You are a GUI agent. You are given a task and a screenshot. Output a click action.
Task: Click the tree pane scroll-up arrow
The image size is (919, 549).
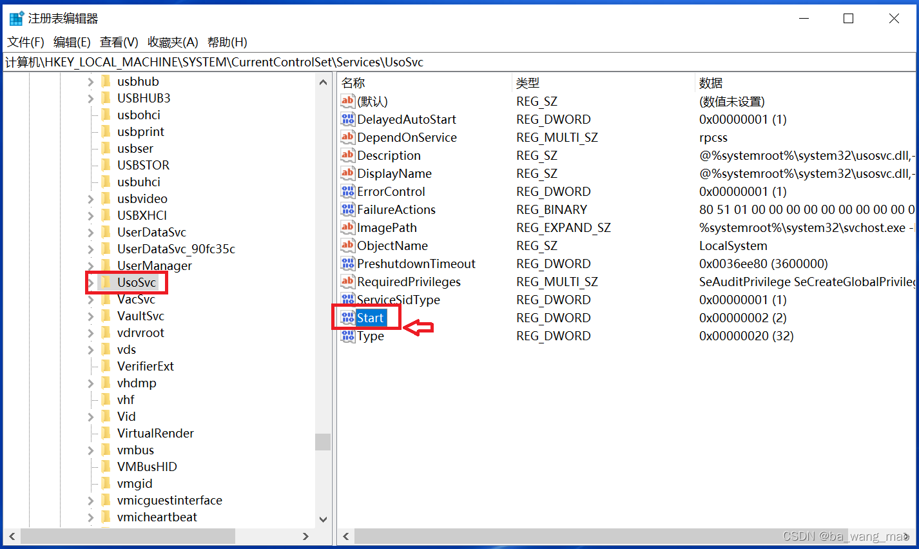click(x=324, y=82)
